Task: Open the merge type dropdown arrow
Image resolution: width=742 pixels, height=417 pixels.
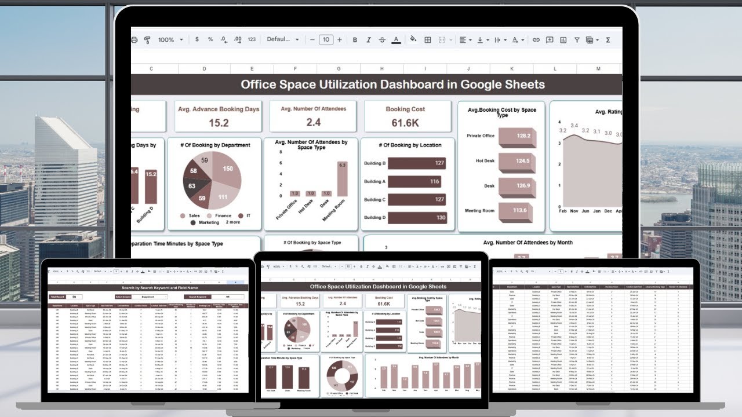Action: coord(451,40)
